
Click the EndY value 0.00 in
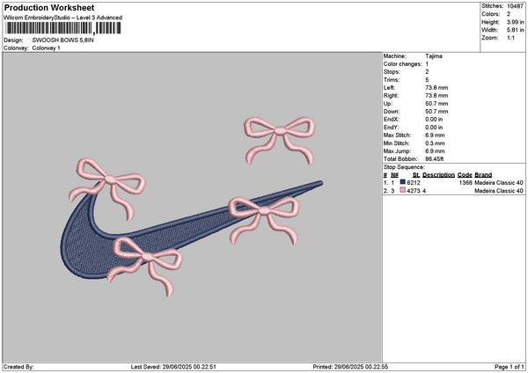434,128
